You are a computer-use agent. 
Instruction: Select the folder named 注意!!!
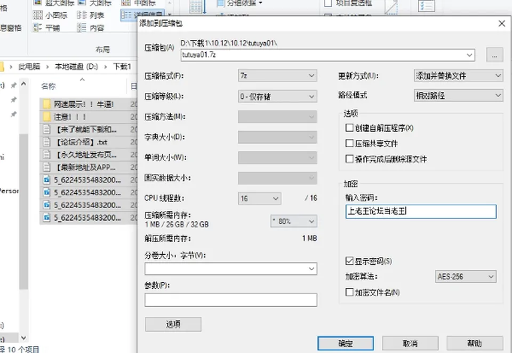(x=88, y=116)
